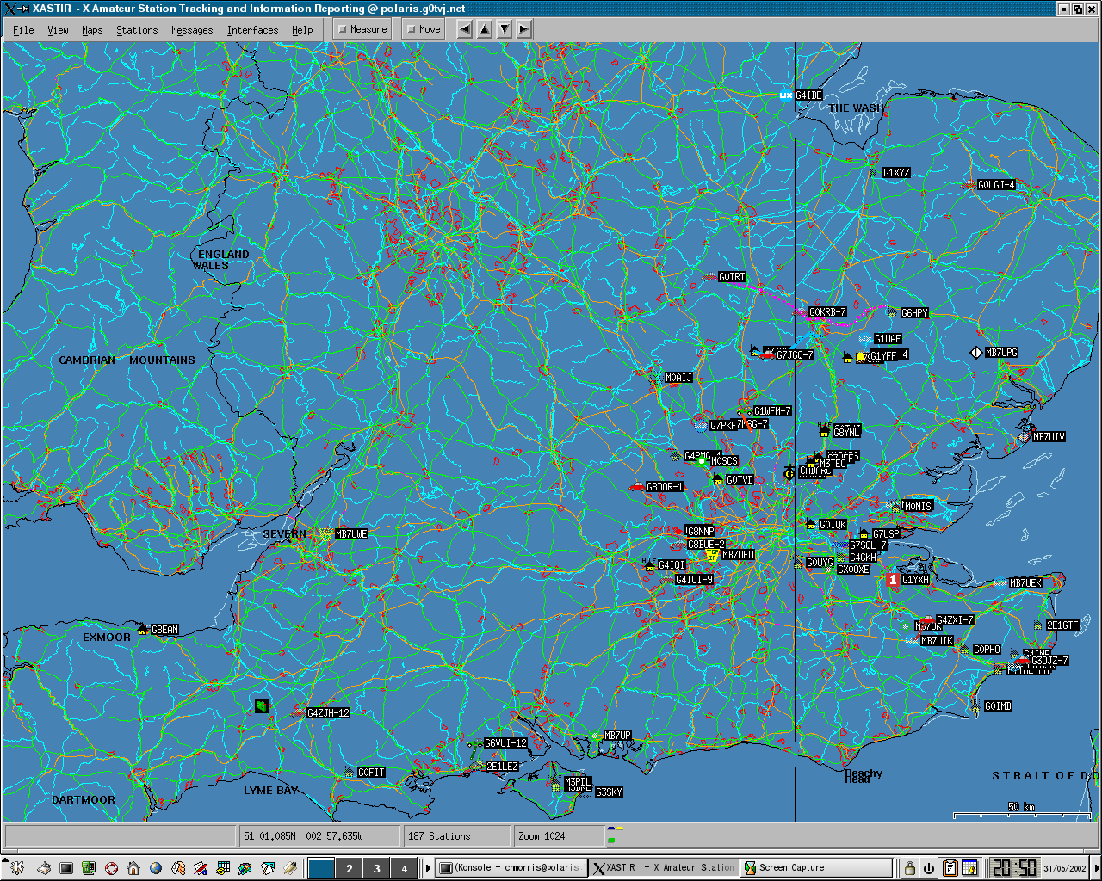1102x881 pixels.
Task: Click the green weather icon near G4ZJH-12
Action: coord(262,706)
